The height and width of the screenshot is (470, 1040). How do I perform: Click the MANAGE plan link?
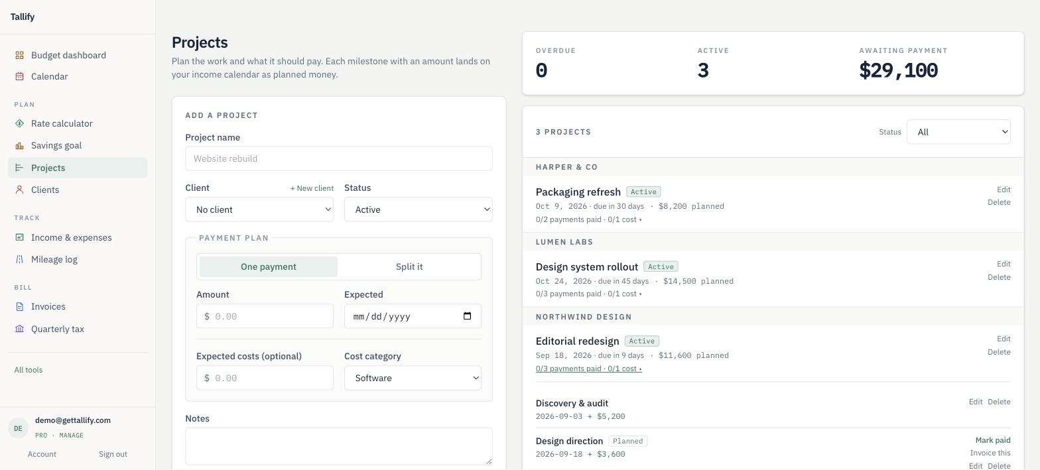[x=71, y=436]
